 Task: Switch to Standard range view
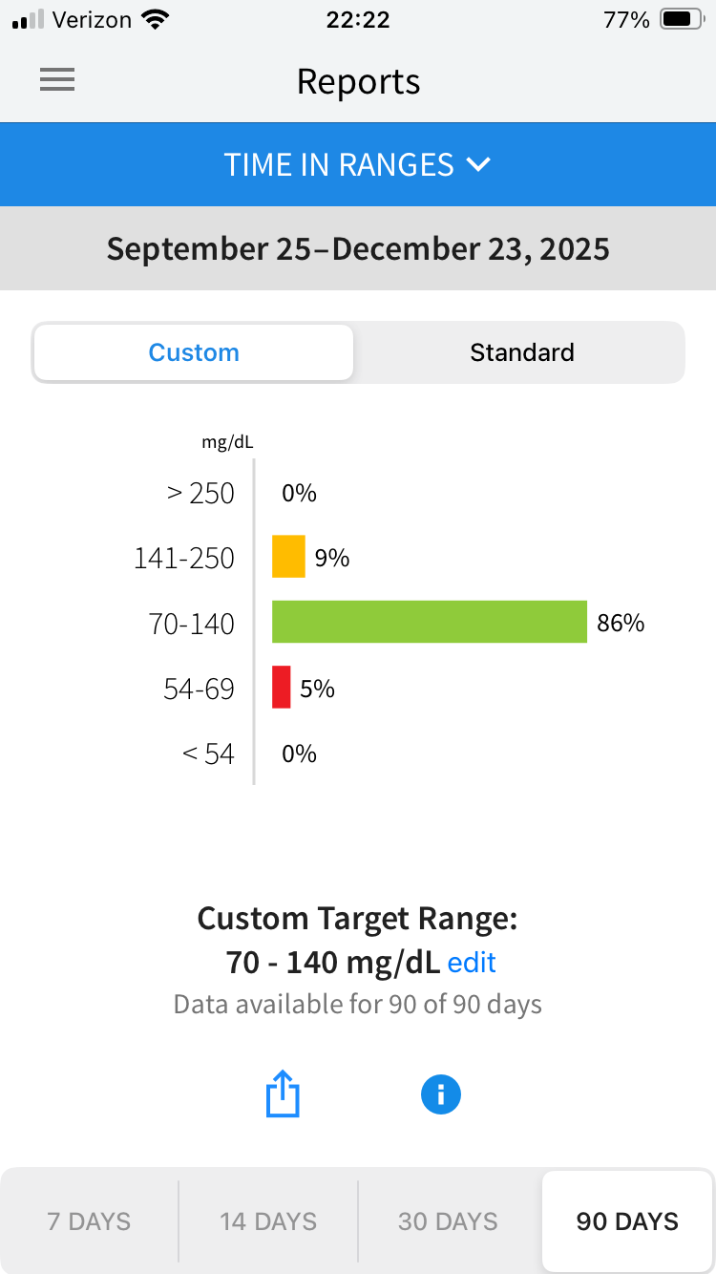[x=521, y=352]
